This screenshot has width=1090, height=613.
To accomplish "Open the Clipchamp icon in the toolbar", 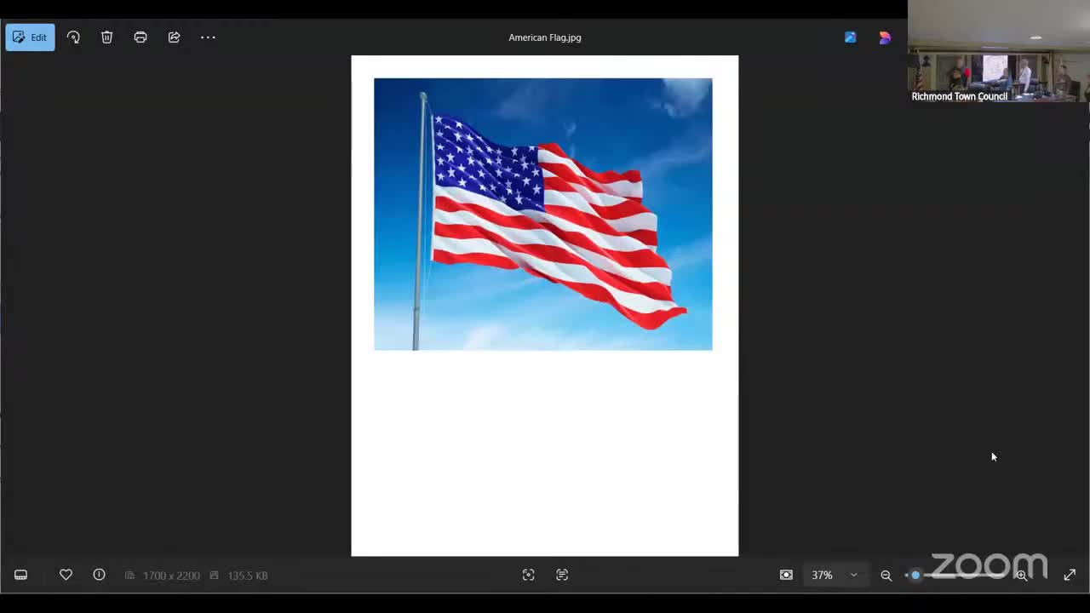I will tap(885, 37).
